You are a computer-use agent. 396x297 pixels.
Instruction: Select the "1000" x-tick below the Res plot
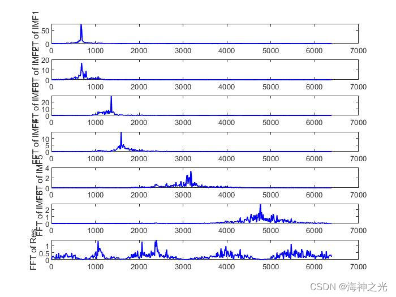95,266
